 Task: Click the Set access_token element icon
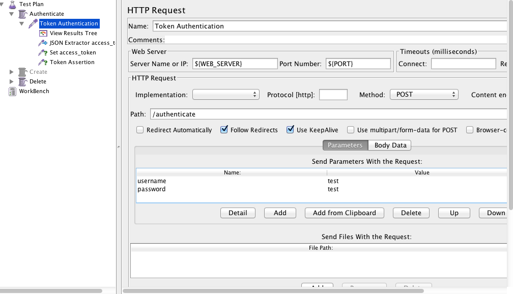(43, 52)
